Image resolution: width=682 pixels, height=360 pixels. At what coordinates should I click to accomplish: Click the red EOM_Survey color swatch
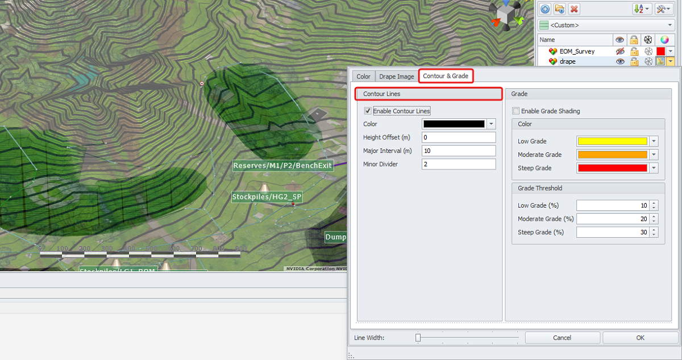tap(660, 51)
